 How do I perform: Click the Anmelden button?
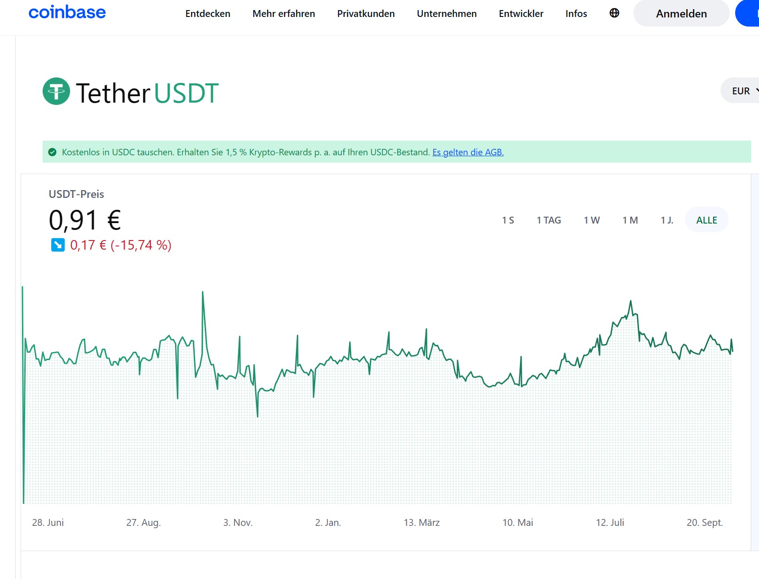pyautogui.click(x=681, y=13)
